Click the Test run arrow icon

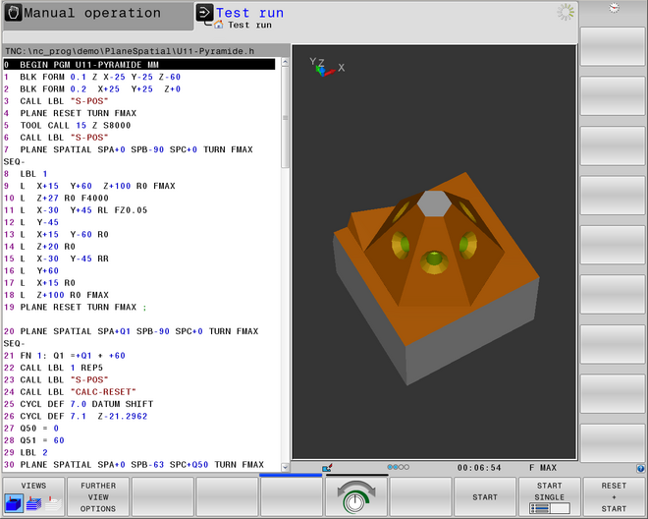coord(204,14)
